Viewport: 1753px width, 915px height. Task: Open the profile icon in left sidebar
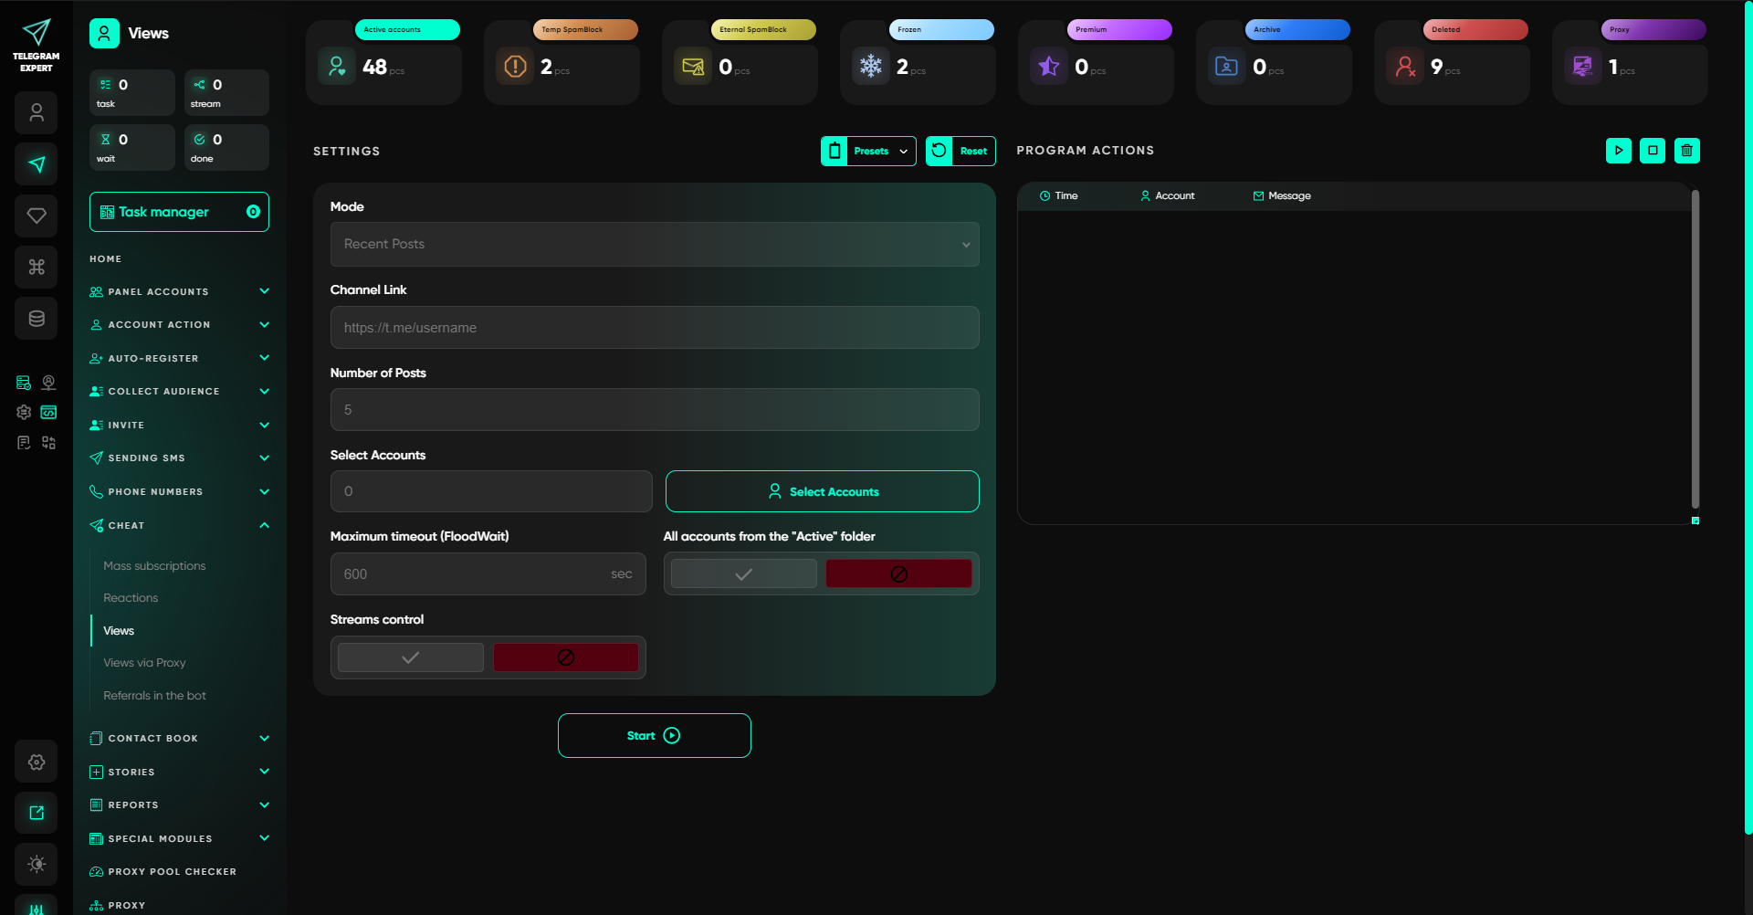click(x=37, y=112)
